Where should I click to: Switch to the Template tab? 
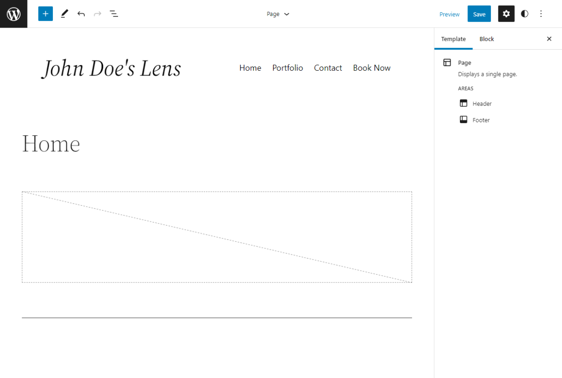(x=453, y=39)
